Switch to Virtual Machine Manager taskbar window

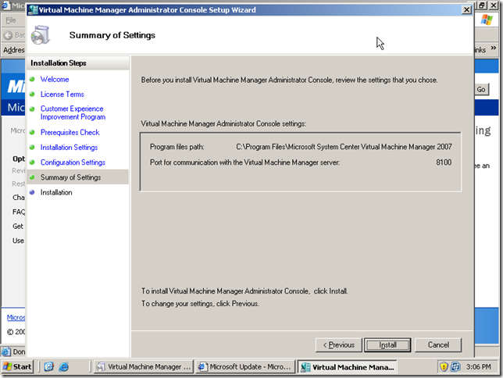point(144,367)
